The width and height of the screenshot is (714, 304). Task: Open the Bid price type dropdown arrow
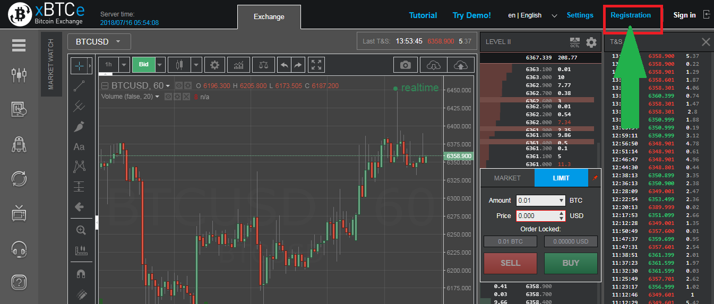160,65
